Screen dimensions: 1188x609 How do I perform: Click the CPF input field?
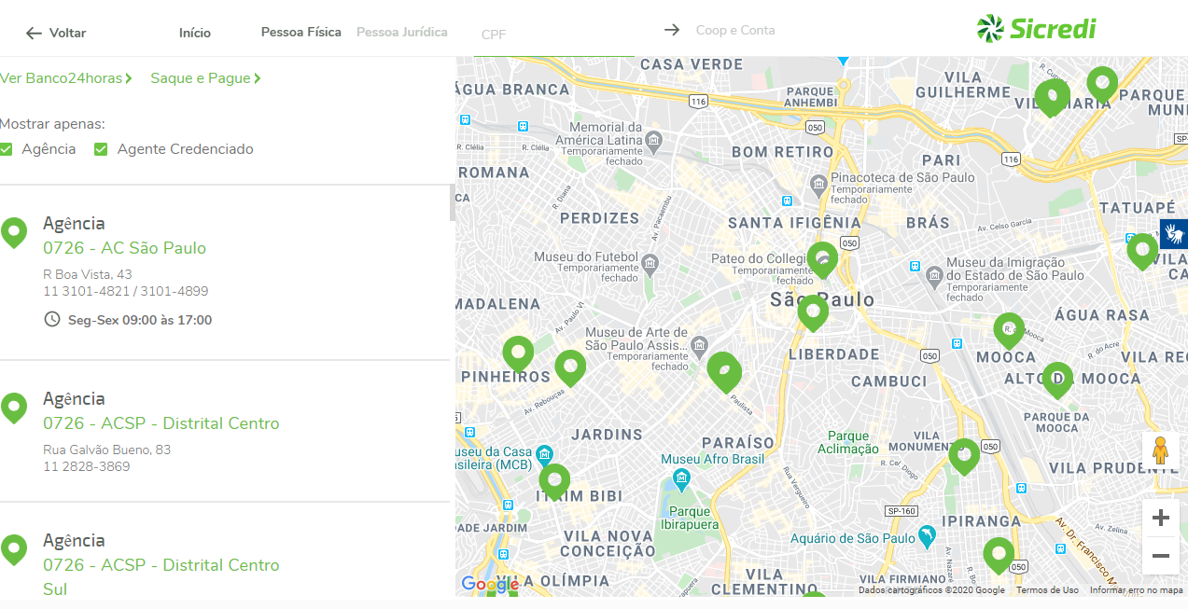(554, 35)
